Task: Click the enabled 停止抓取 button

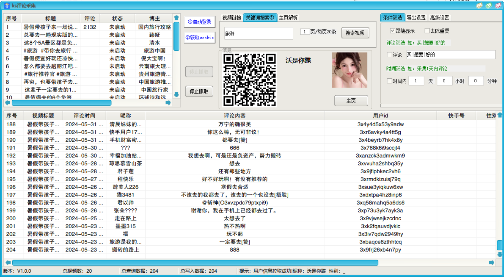Action: pos(199,91)
